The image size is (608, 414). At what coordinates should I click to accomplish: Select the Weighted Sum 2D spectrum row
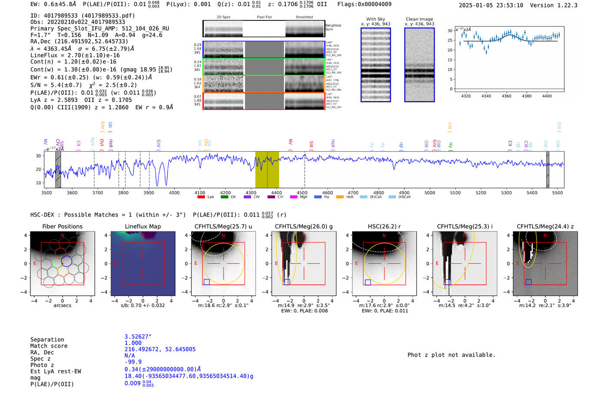[264, 29]
